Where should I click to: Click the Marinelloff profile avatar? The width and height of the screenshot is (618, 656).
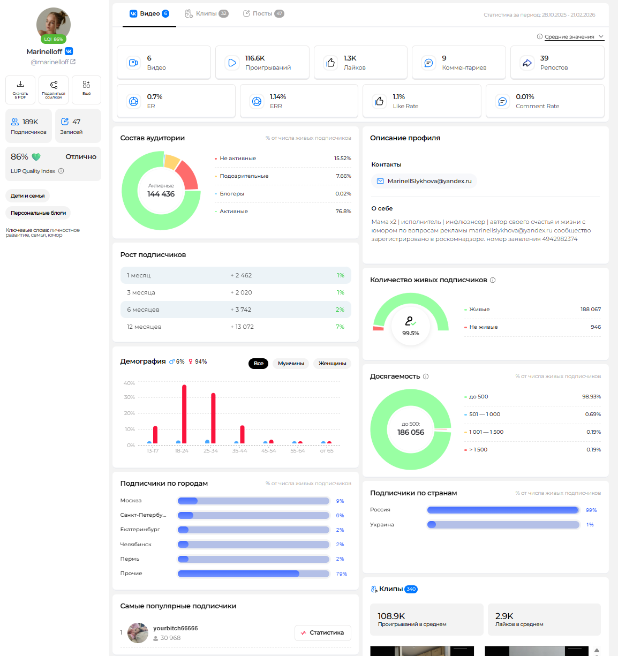54,24
